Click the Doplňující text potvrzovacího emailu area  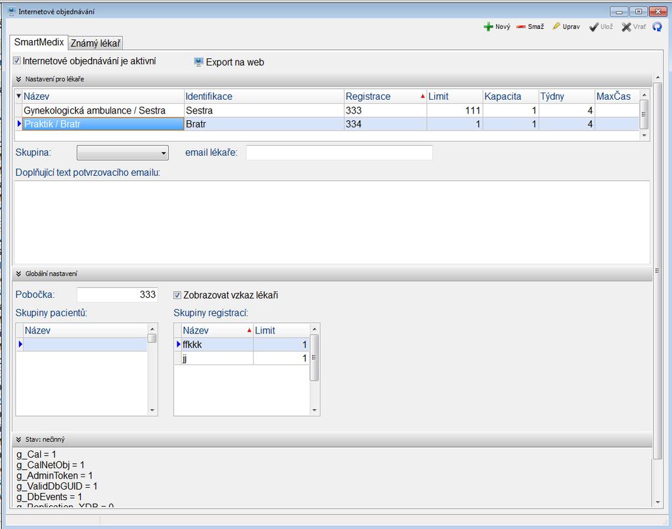pos(332,222)
